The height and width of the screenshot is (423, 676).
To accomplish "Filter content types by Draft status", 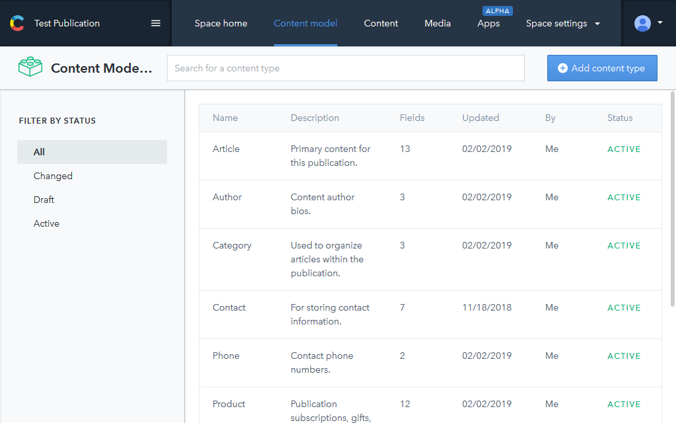I will point(44,200).
